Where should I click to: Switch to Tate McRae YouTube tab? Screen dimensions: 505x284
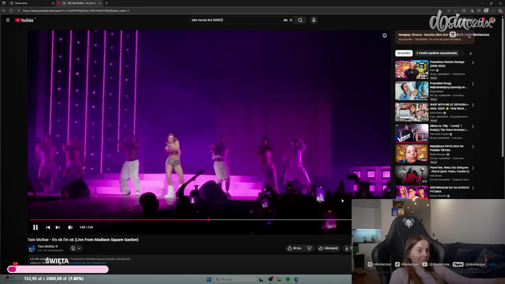[x=79, y=3]
